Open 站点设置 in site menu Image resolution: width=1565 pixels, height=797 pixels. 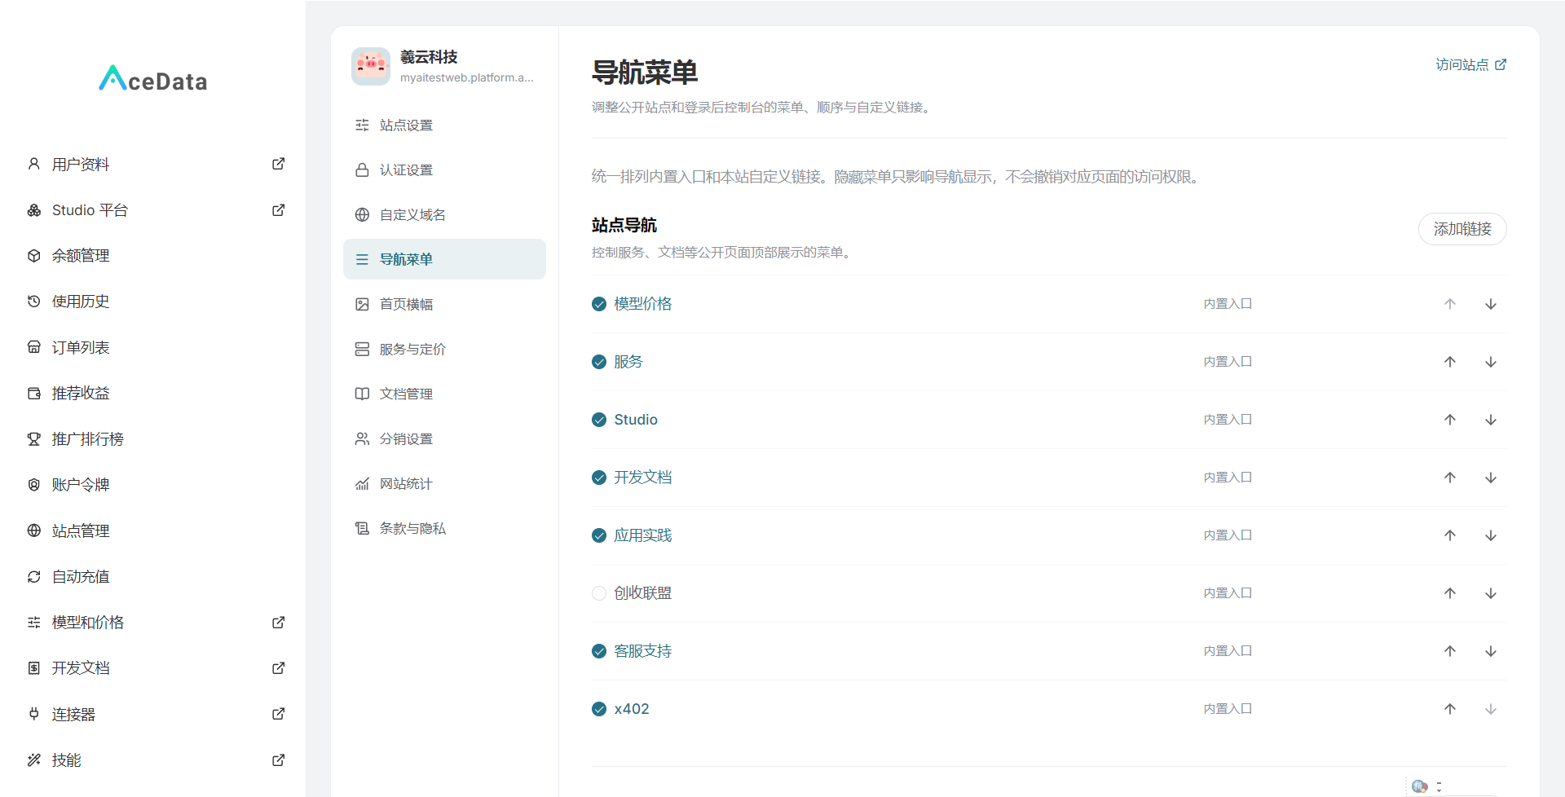(x=444, y=125)
